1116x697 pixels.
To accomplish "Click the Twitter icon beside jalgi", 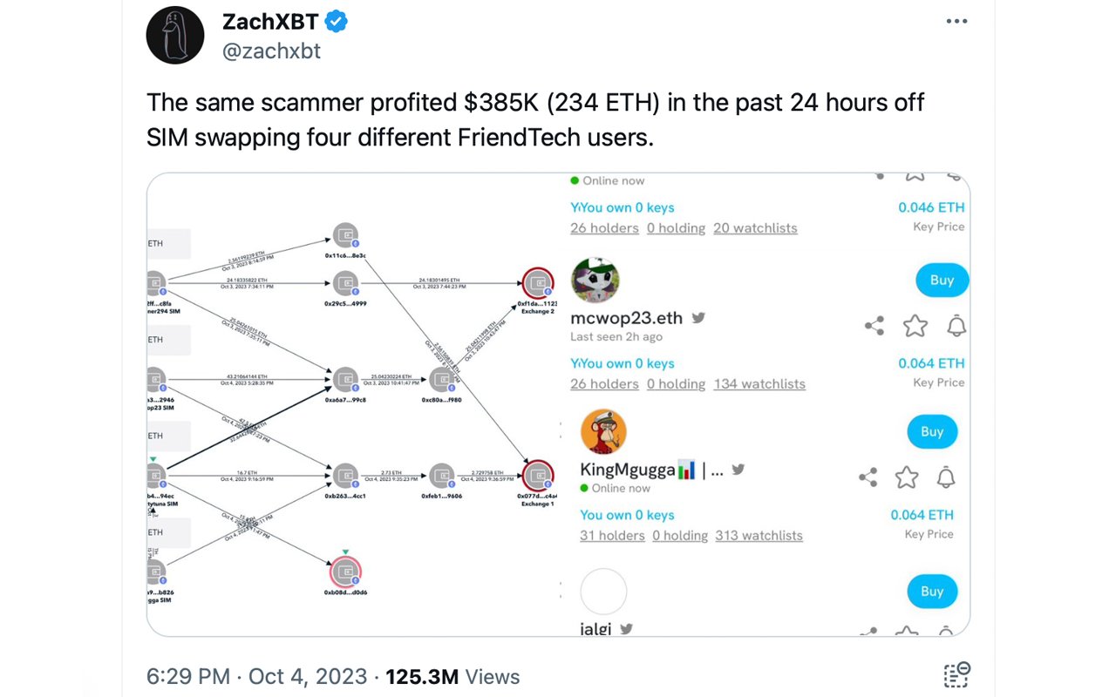I will [624, 629].
